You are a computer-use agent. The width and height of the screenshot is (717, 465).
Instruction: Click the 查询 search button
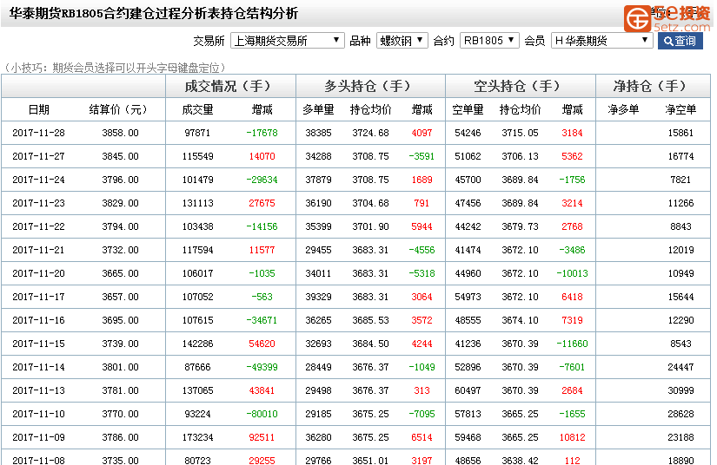tap(680, 41)
